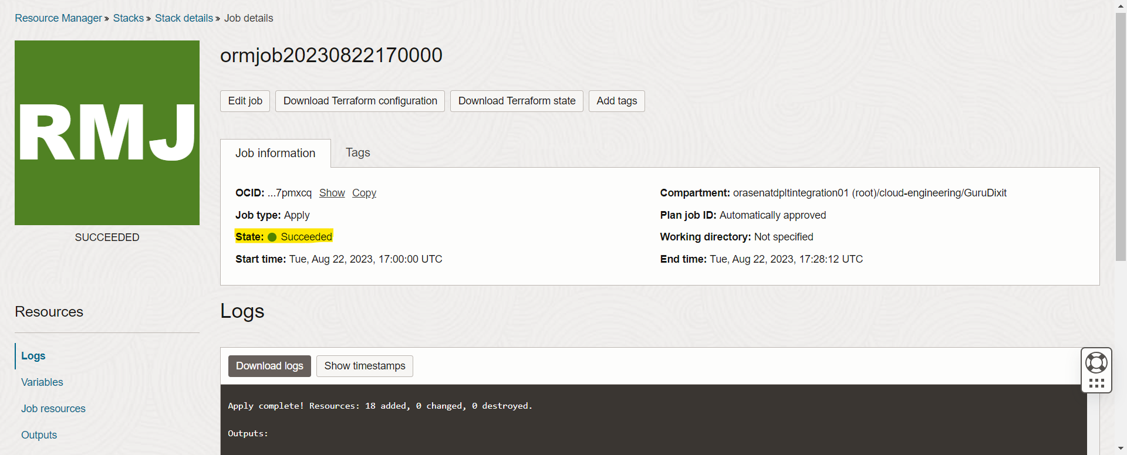Click the Download logs button

pyautogui.click(x=269, y=366)
